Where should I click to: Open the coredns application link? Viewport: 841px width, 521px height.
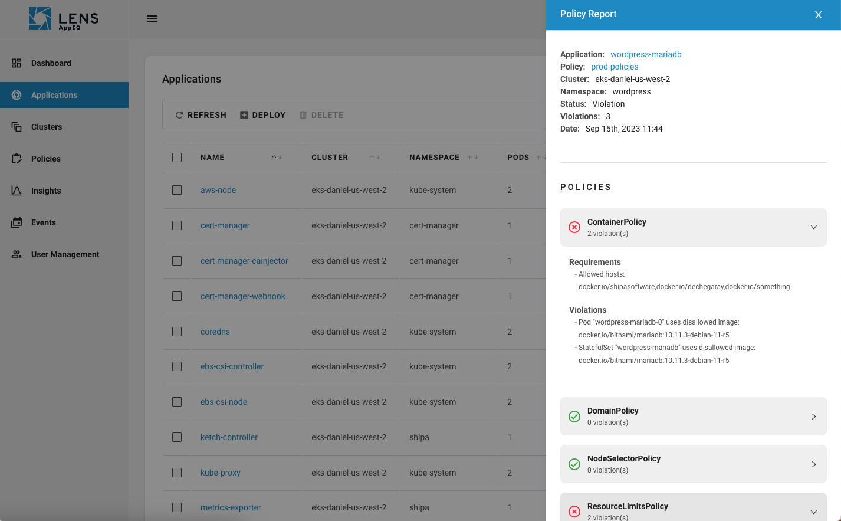pos(215,332)
